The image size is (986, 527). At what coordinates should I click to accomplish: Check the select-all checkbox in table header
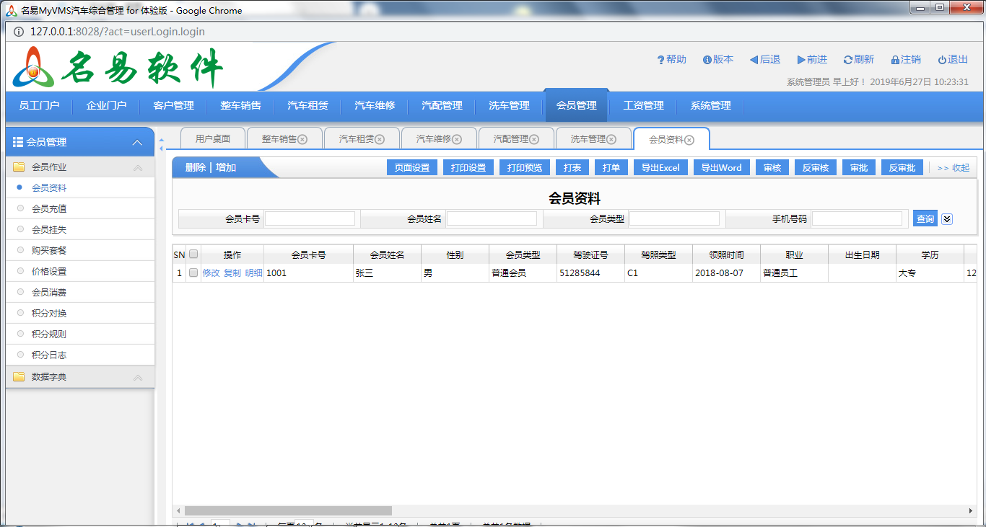[193, 254]
